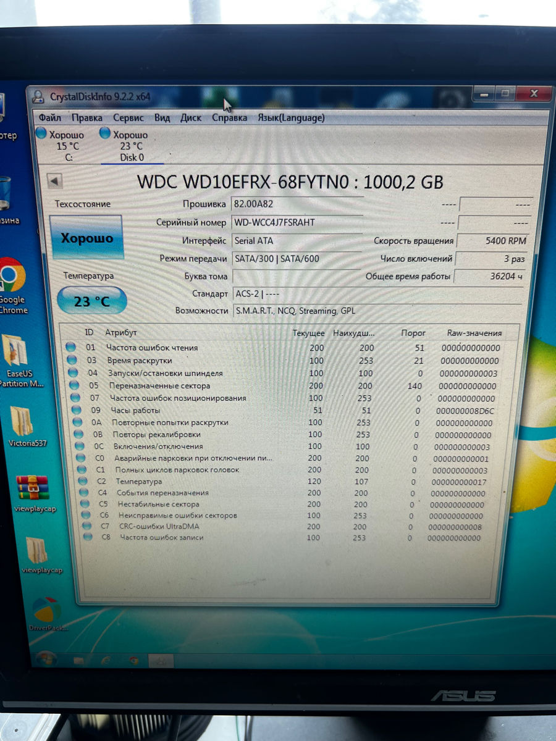Click the transfer mode field SATA/300 | SATA/600
556x741 pixels.
(297, 259)
